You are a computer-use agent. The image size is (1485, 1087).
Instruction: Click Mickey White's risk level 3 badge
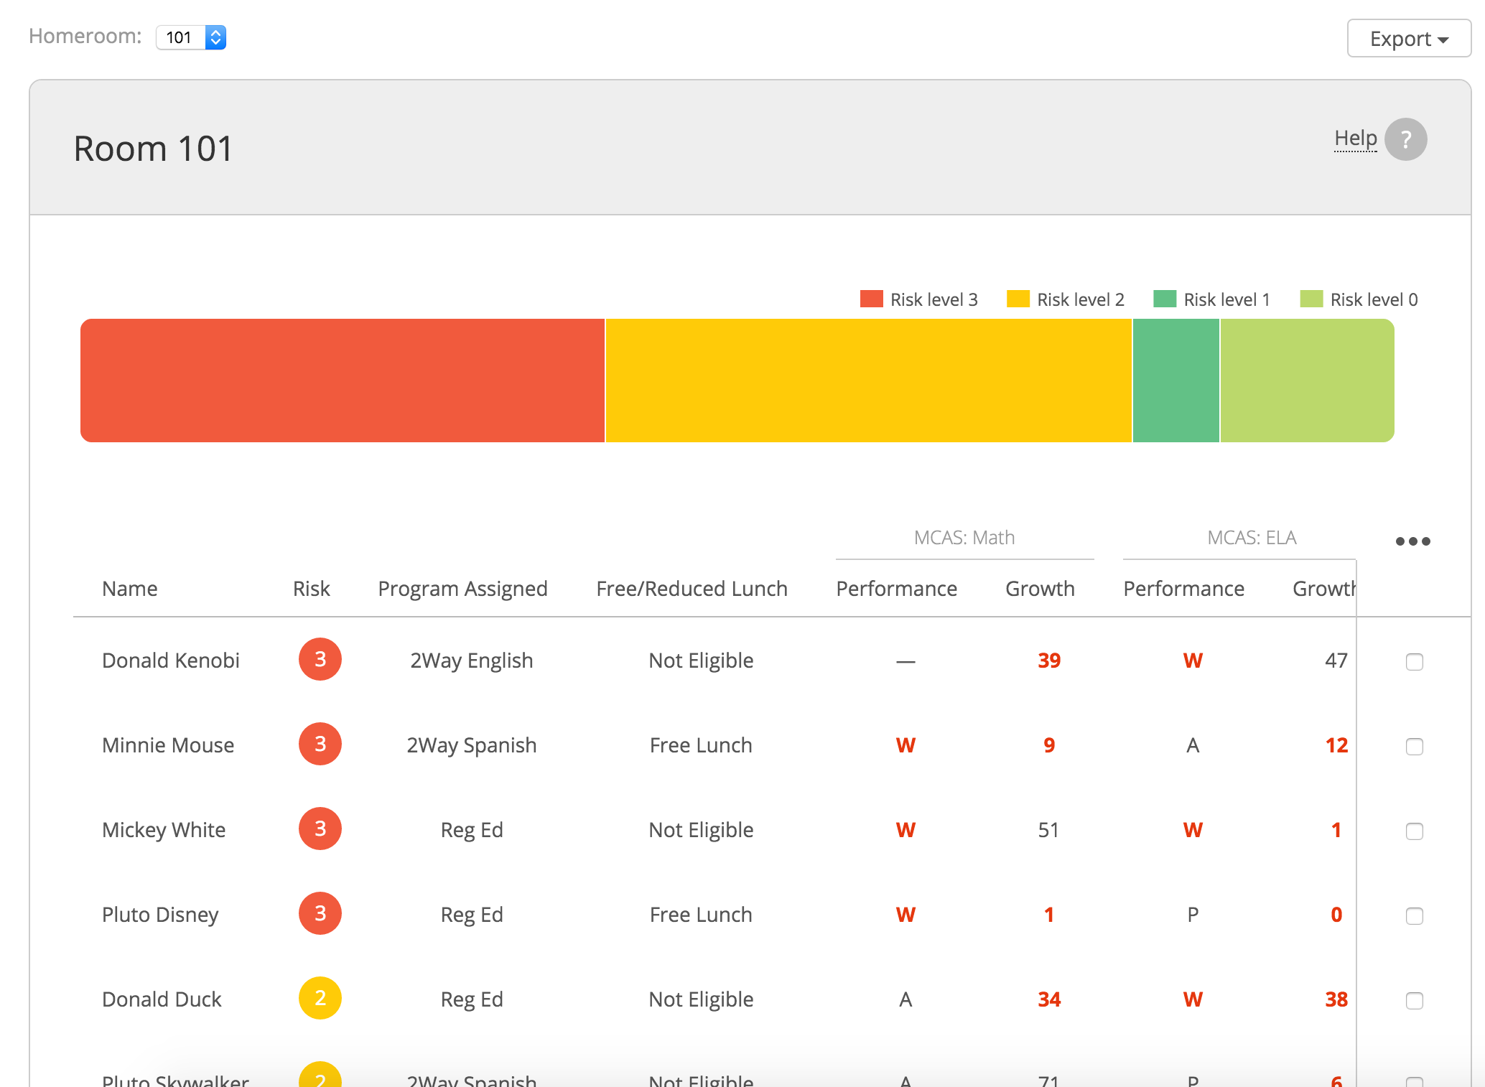[320, 829]
